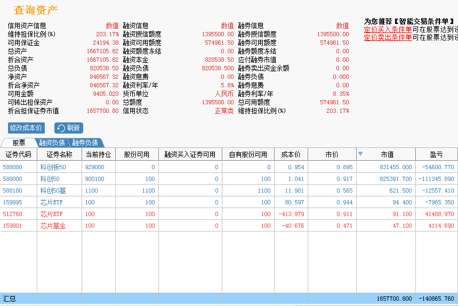The width and height of the screenshot is (458, 306).
Task: Click market price 0.471
Action: pyautogui.click(x=344, y=226)
